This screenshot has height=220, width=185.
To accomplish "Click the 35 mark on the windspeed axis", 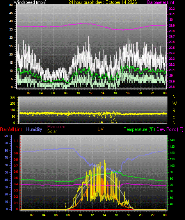I will [x=11, y=29].
